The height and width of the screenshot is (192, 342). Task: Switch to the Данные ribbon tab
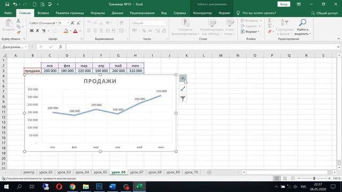[x=118, y=13]
